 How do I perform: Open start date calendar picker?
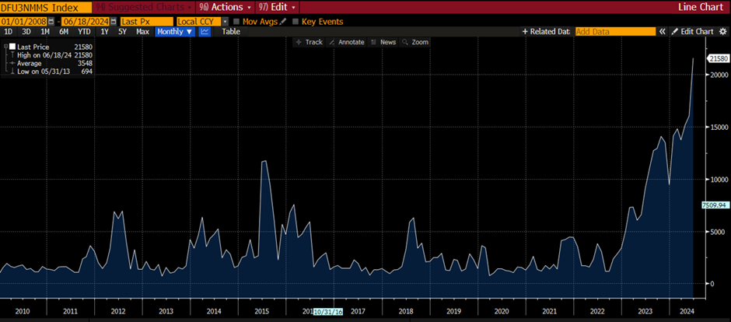(x=49, y=22)
